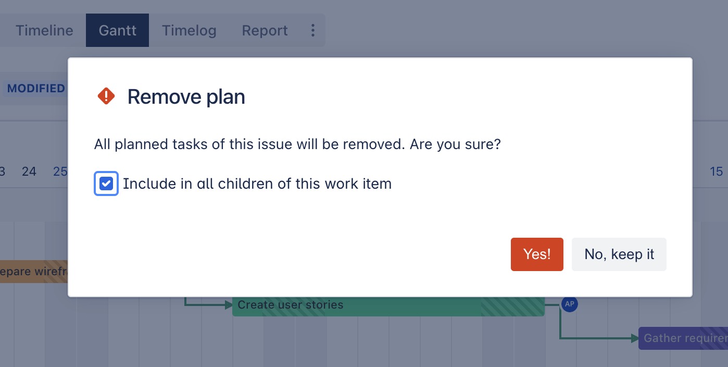728x367 pixels.
Task: Click the MODIFIED status badge
Action: 36,89
